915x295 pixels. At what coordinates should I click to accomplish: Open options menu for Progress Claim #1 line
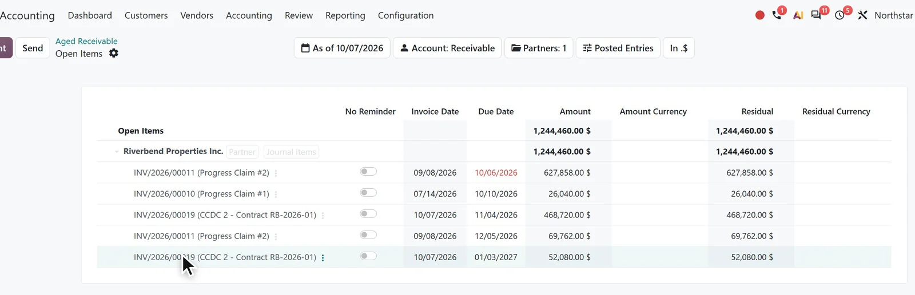point(276,195)
